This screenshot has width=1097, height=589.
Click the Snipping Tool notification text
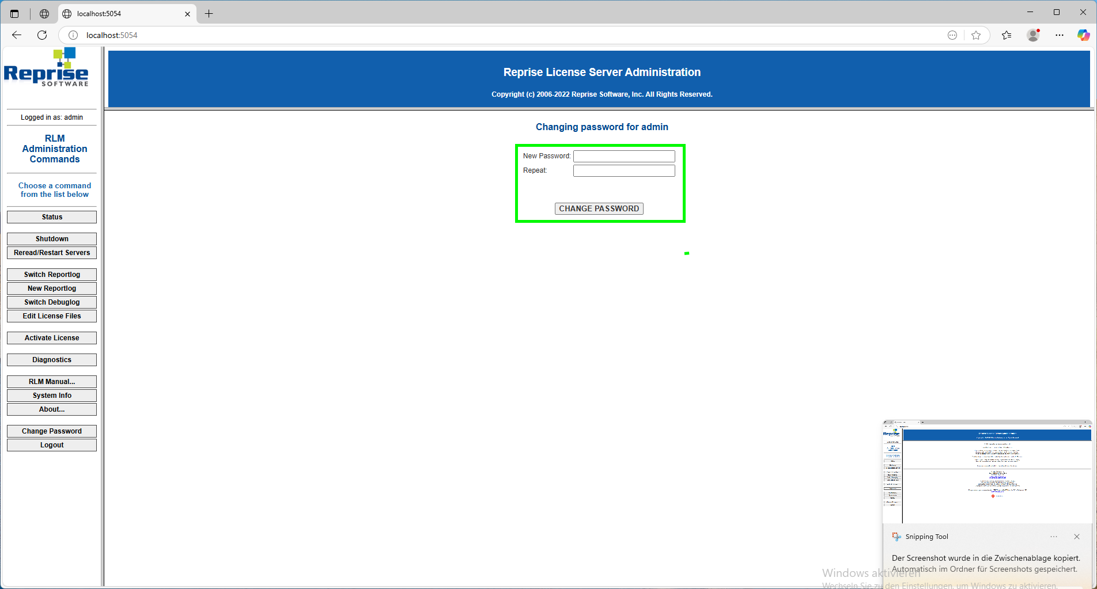(985, 563)
